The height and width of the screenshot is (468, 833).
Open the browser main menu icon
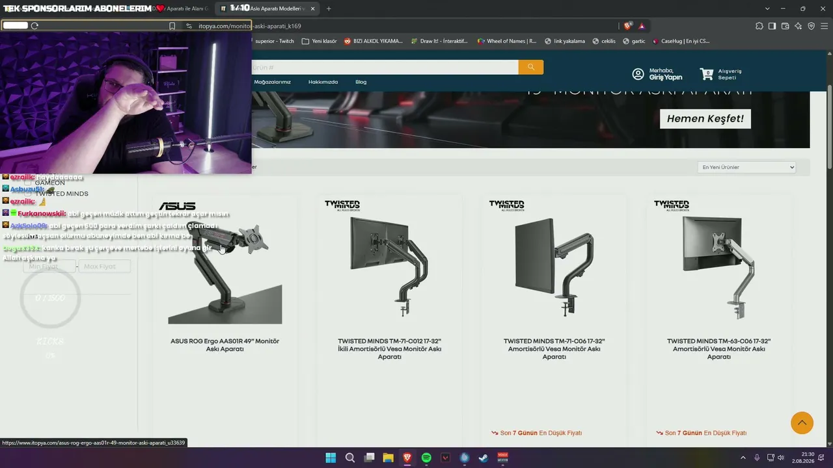[824, 26]
